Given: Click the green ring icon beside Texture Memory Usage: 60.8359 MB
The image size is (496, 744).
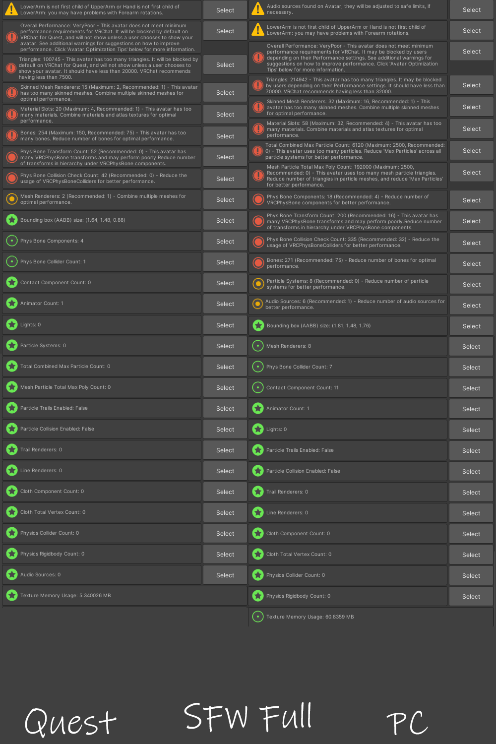Looking at the screenshot, I should pos(258,617).
